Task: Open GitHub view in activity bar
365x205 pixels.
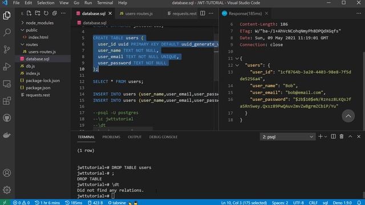Action: pyautogui.click(x=7, y=118)
